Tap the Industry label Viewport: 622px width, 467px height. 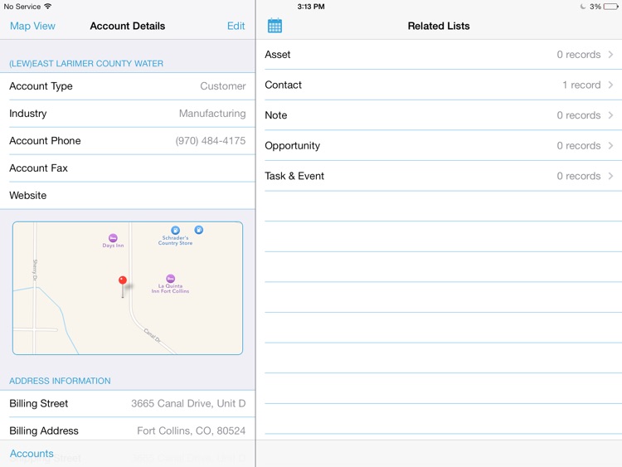point(27,114)
